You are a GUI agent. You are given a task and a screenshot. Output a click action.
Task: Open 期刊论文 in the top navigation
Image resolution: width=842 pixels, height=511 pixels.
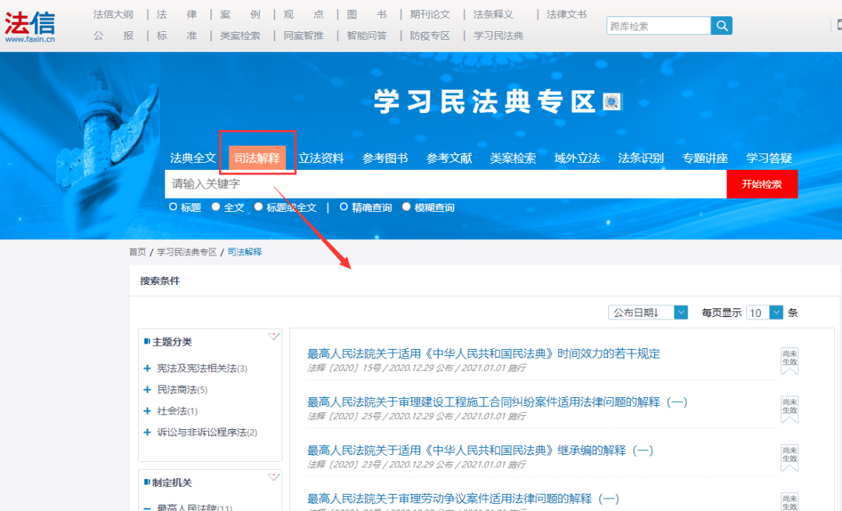click(430, 15)
